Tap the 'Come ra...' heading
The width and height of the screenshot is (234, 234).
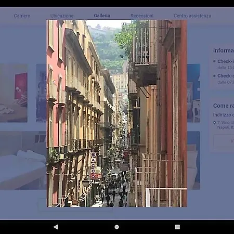click(x=224, y=106)
